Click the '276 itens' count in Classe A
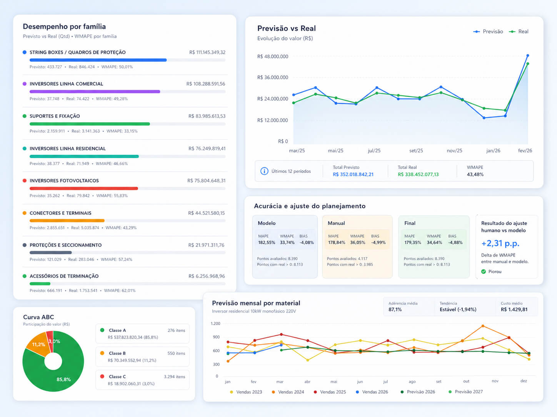Viewport: 557px width, 417px height. tap(176, 330)
